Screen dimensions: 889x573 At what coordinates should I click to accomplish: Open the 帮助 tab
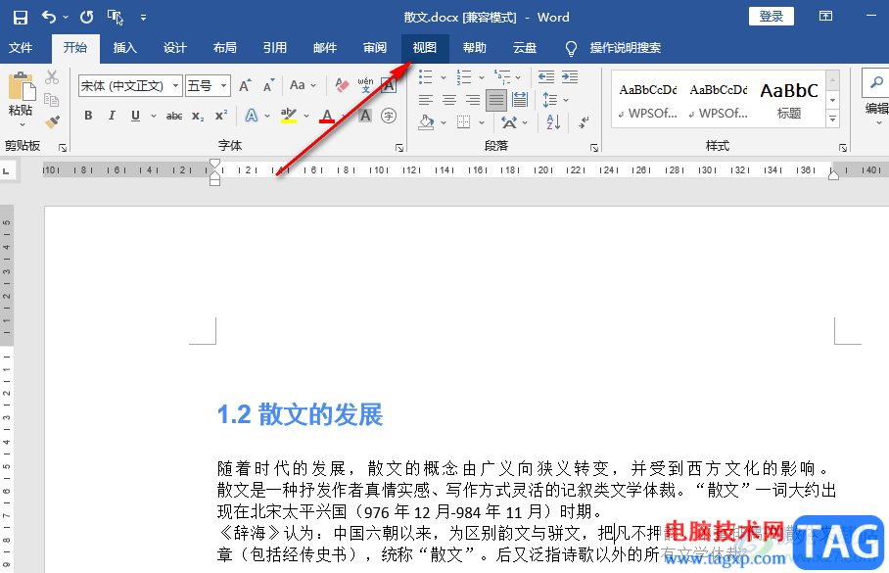point(475,48)
